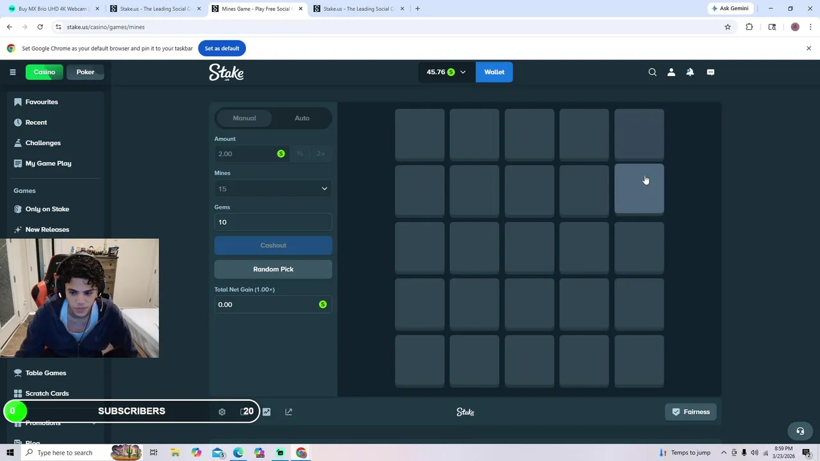
Task: Open File Explorer from taskbar
Action: point(175,453)
